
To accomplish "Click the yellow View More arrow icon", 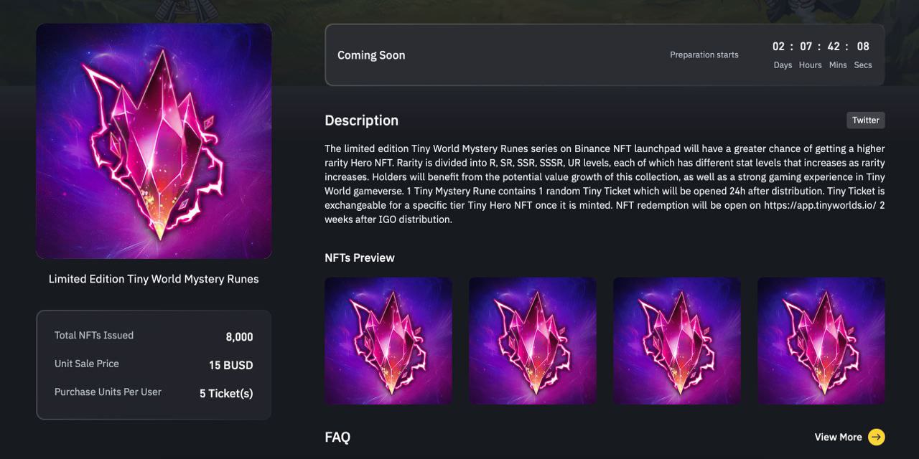I will [876, 437].
